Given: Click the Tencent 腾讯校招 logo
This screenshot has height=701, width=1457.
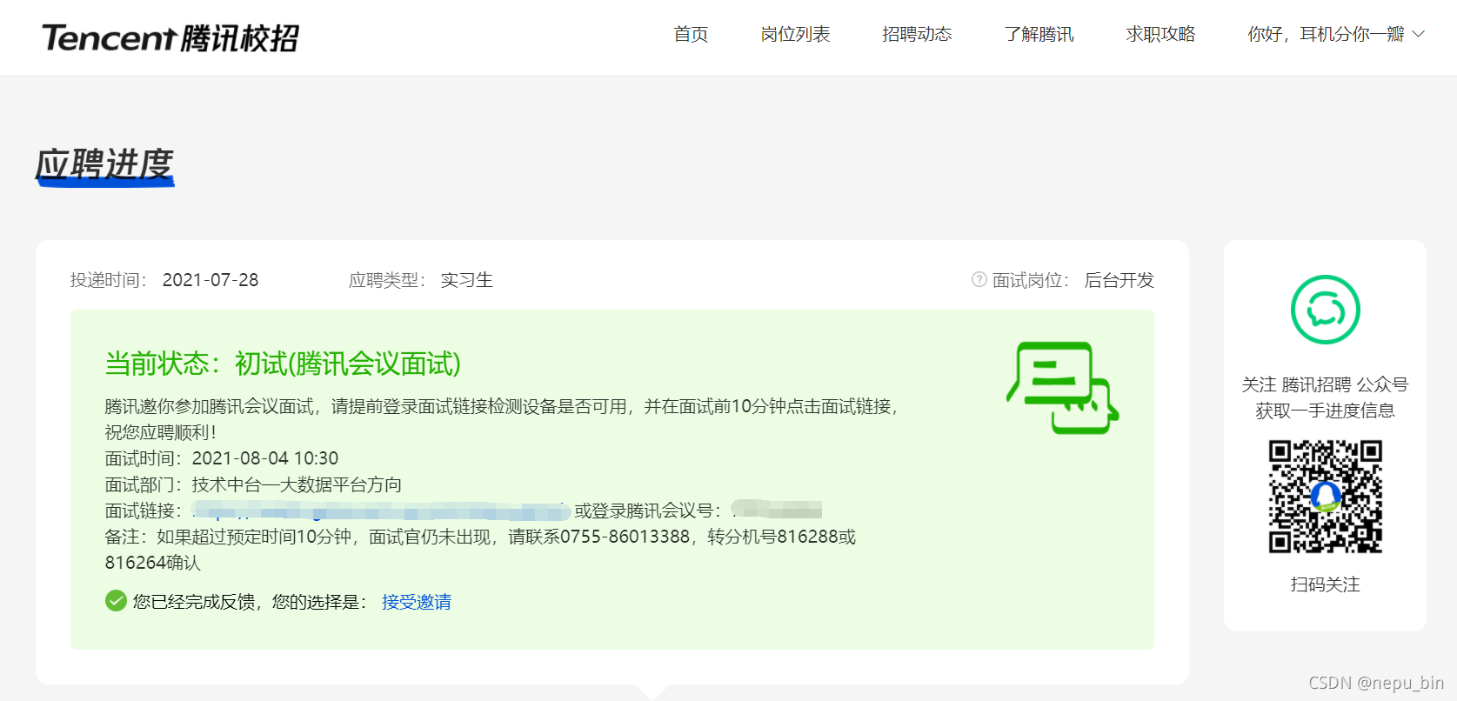Looking at the screenshot, I should [170, 38].
